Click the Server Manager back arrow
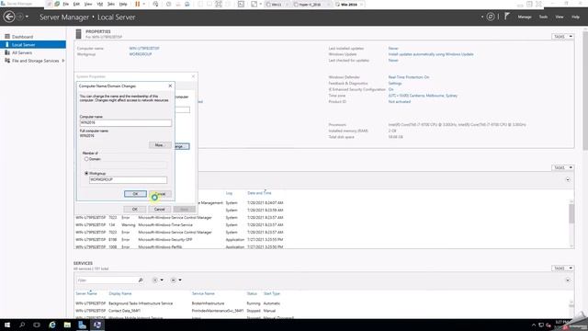Image resolution: width=588 pixels, height=331 pixels. [9, 17]
